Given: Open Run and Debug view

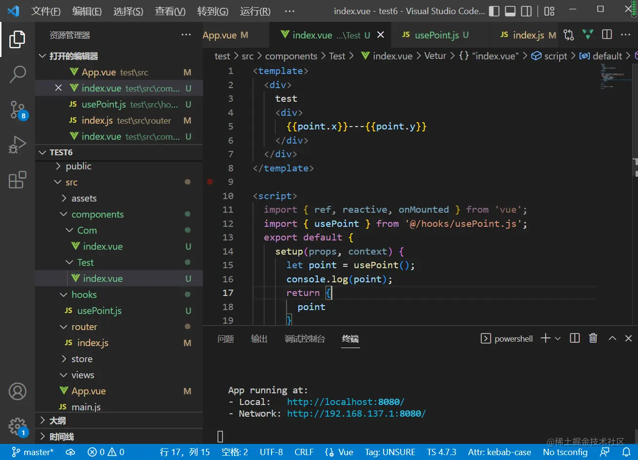Looking at the screenshot, I should [18, 145].
